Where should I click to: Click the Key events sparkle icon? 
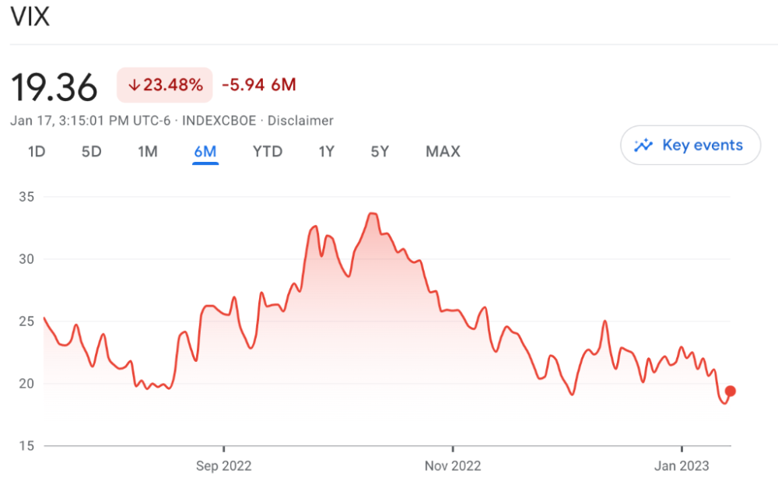click(643, 145)
